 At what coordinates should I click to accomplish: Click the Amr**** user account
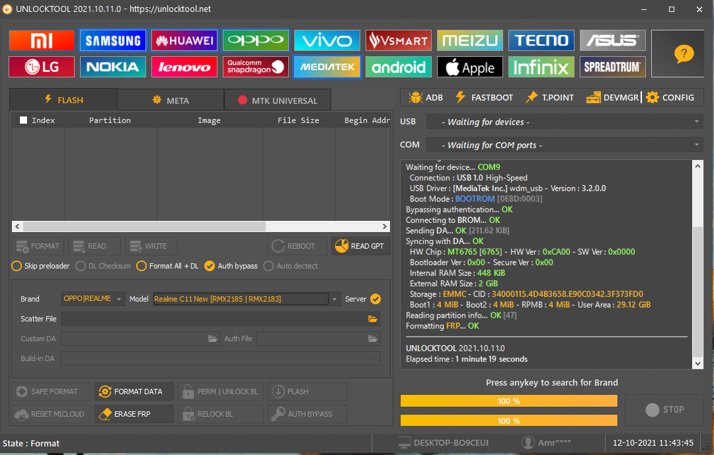547,442
